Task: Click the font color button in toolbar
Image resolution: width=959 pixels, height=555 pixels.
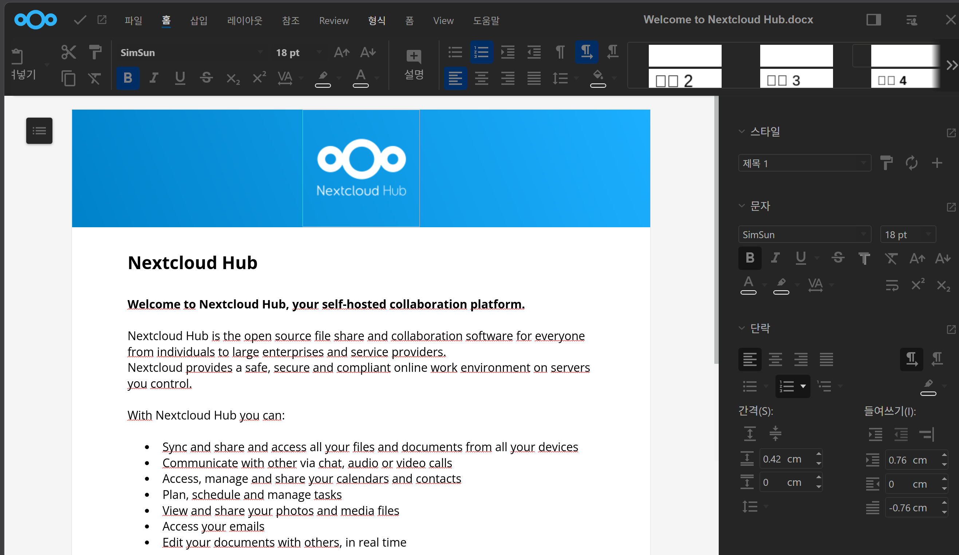Action: pyautogui.click(x=360, y=78)
